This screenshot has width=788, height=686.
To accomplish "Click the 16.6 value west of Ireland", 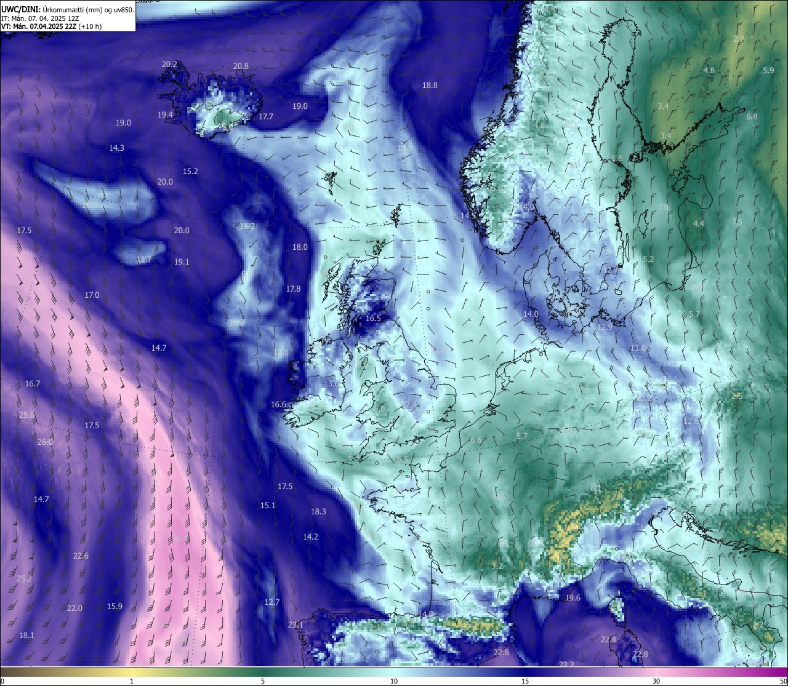I will click(x=278, y=405).
